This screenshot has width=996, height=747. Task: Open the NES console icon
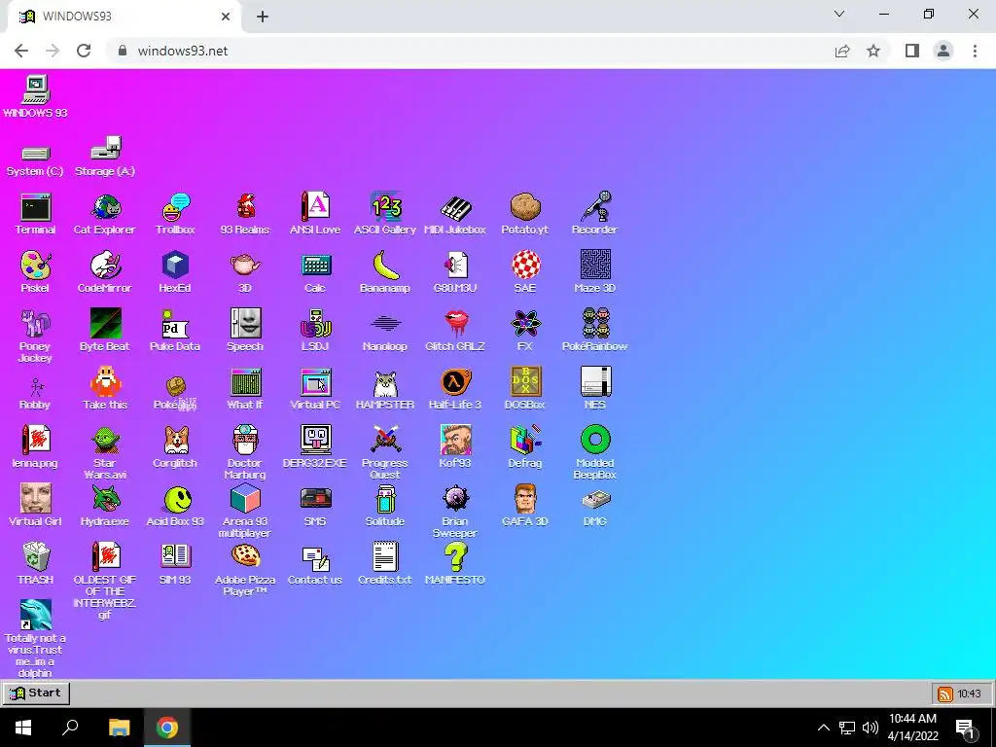click(x=595, y=381)
